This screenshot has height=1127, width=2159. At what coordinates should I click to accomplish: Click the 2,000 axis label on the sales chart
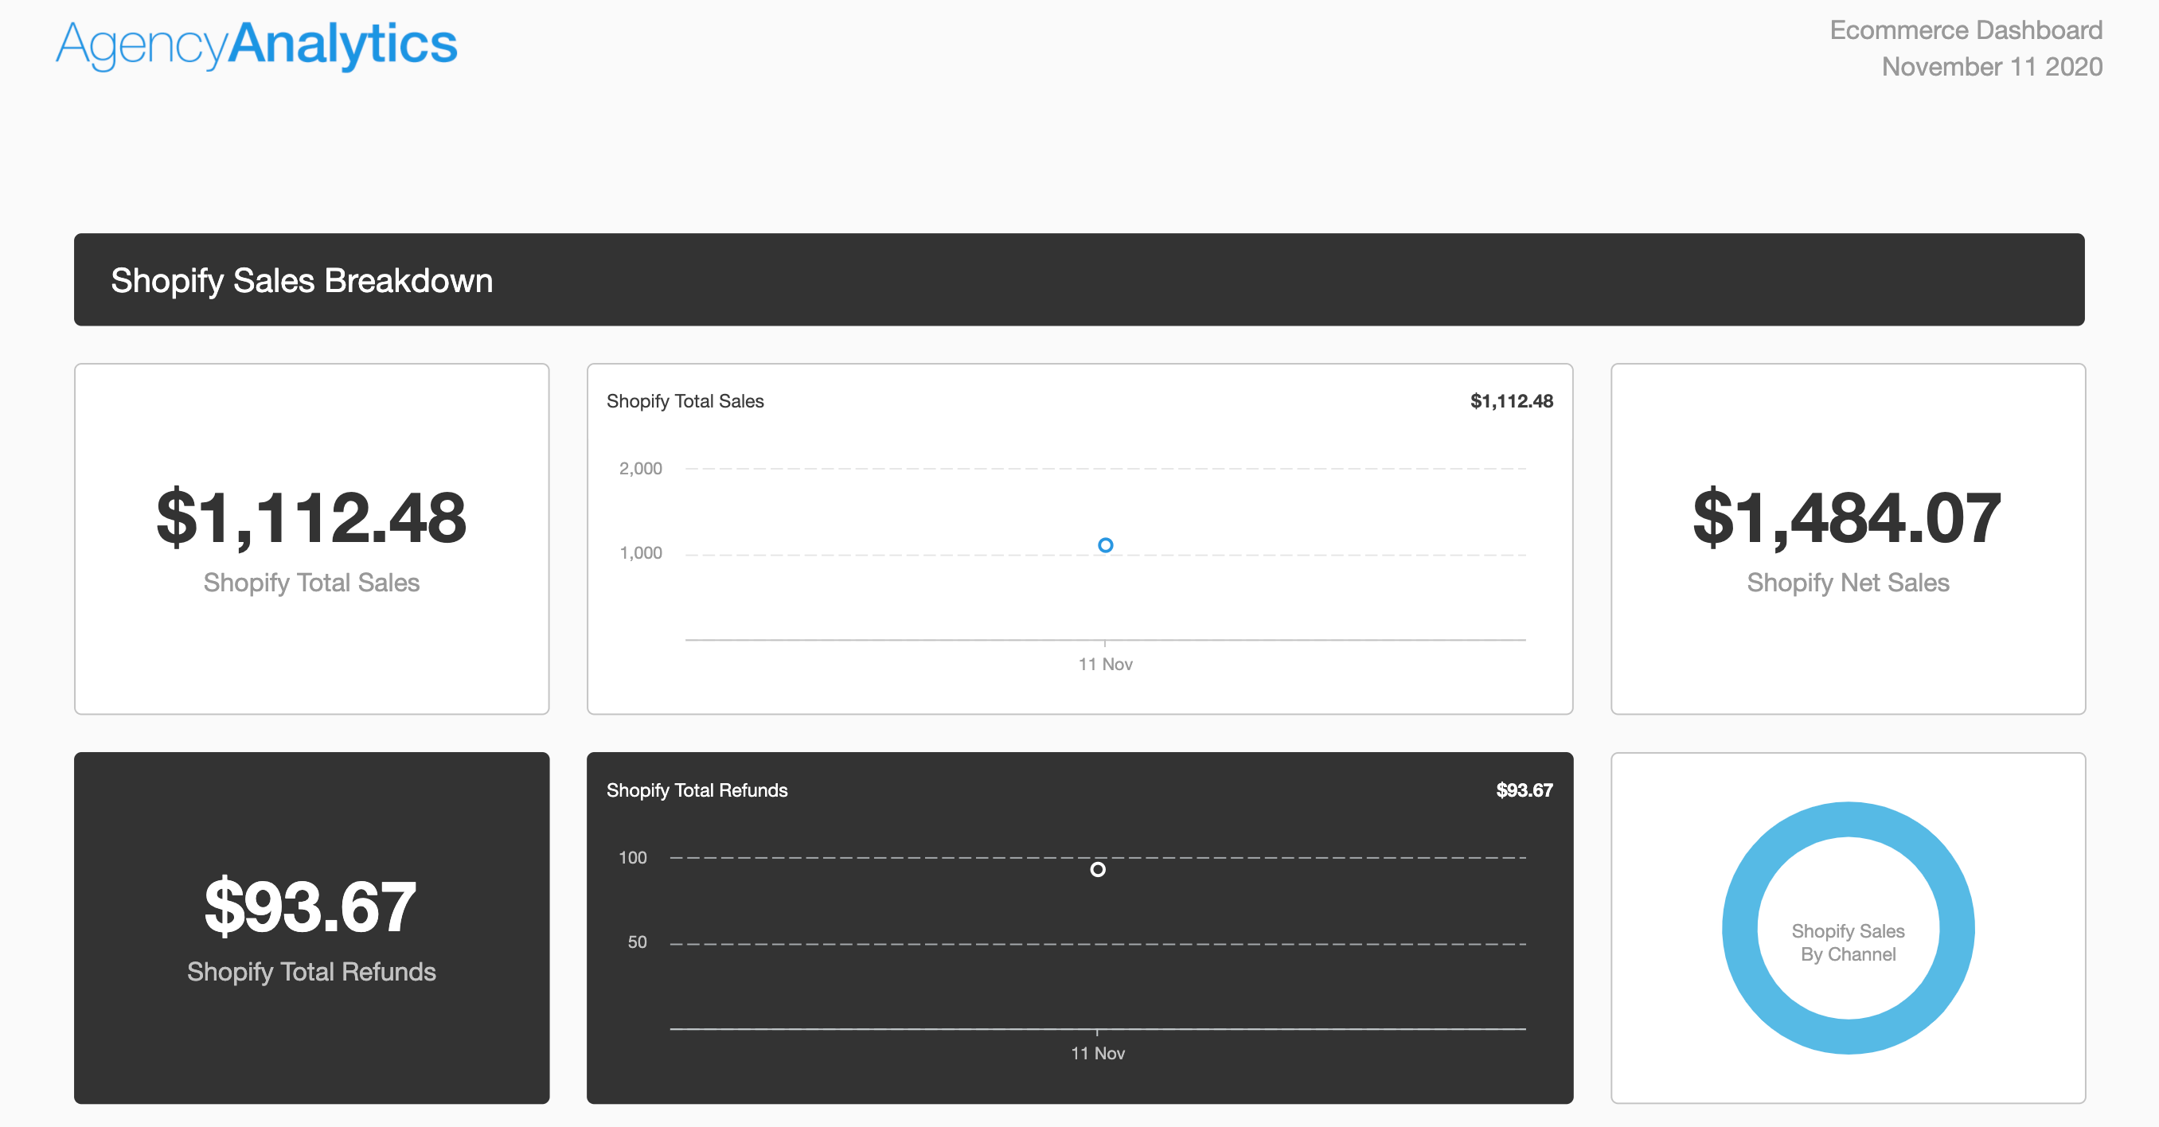coord(640,469)
